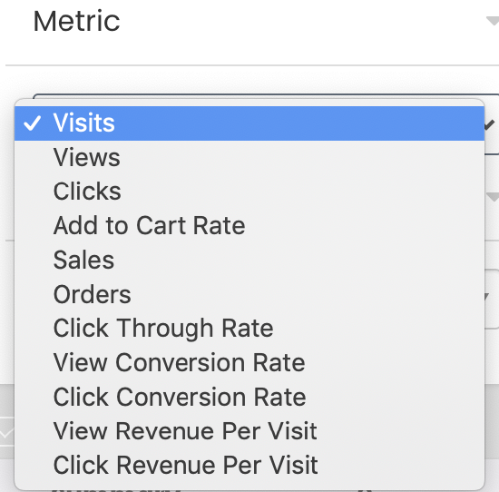499x492 pixels.
Task: Click the faint checkmark icon at left edge
Action: coord(7,432)
